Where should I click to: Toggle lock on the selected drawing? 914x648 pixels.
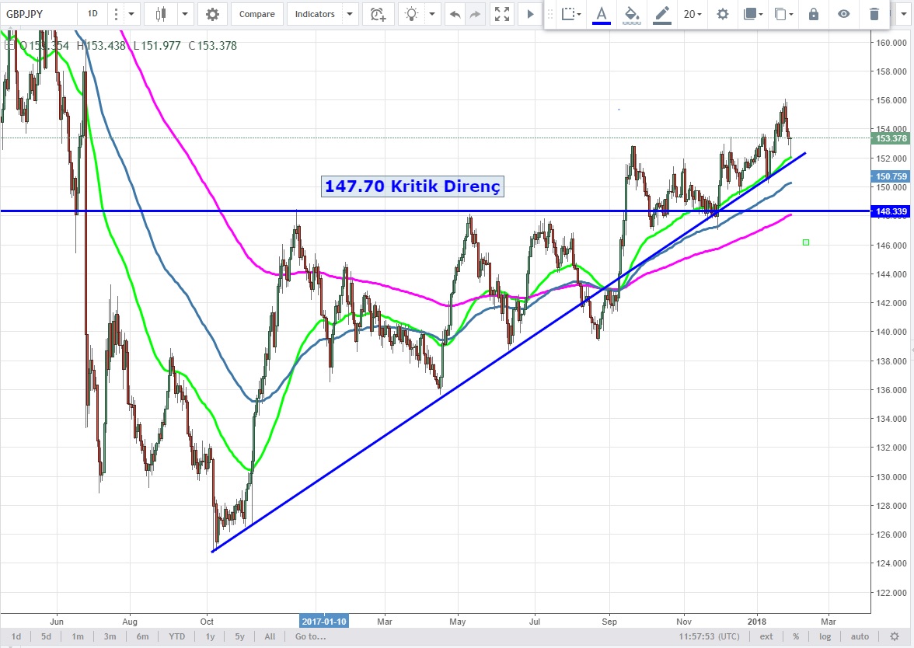[x=813, y=14]
